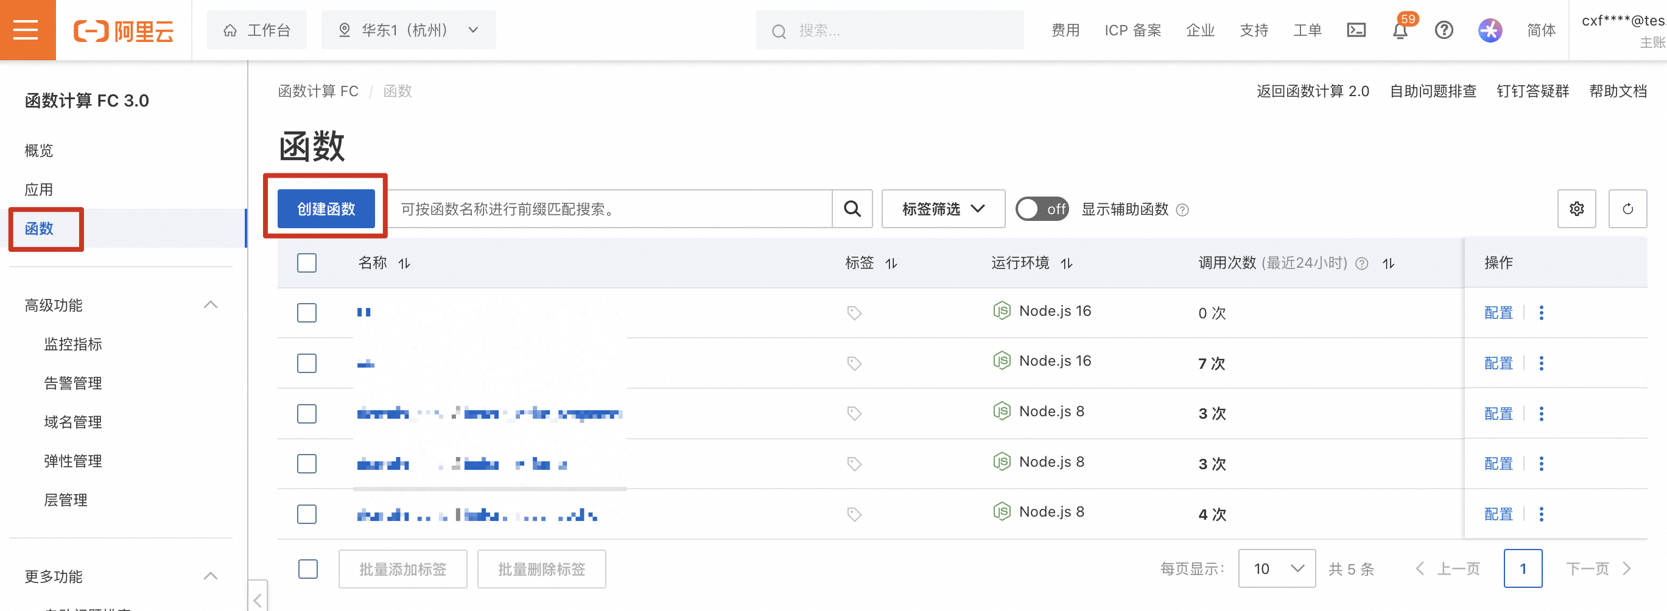Open more actions in the 4 次 row

(1542, 515)
